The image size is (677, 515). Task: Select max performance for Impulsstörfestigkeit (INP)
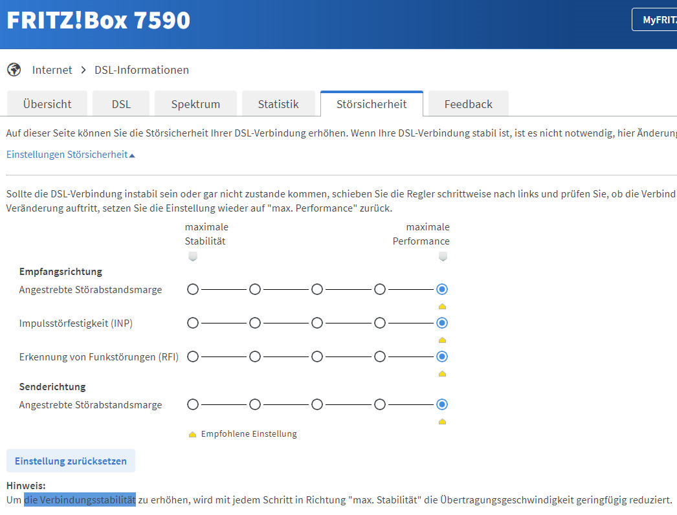click(x=442, y=323)
